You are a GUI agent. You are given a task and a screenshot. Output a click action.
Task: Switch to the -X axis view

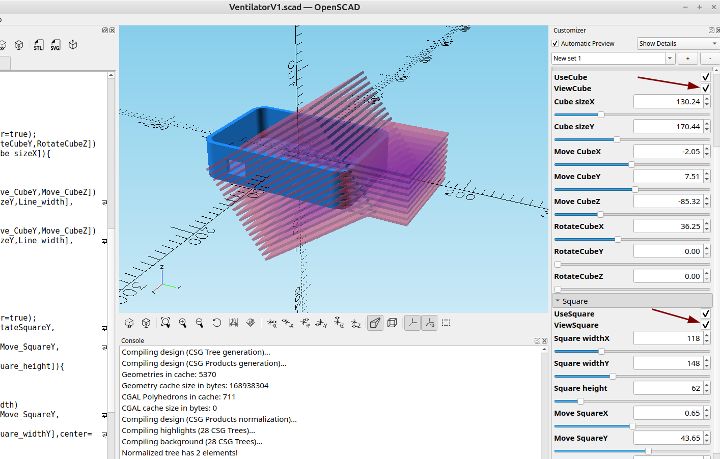point(288,323)
